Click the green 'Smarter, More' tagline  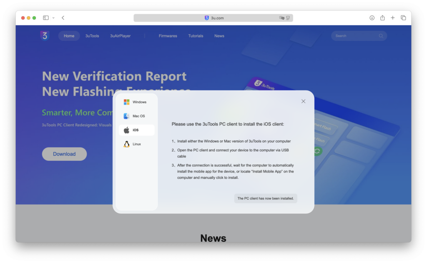point(77,113)
